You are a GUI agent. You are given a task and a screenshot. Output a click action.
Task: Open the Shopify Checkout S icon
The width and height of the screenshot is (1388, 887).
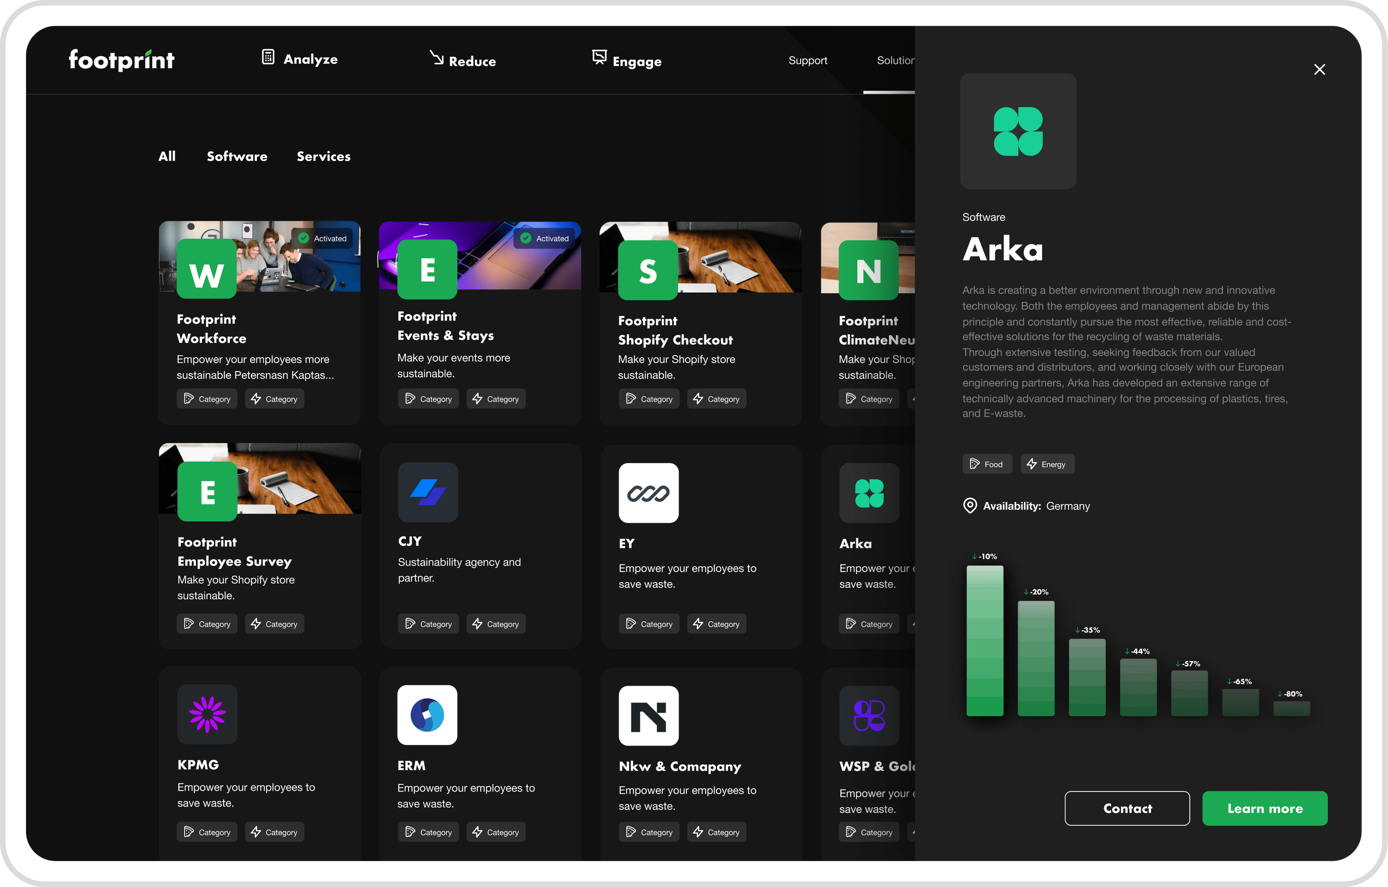click(x=648, y=270)
